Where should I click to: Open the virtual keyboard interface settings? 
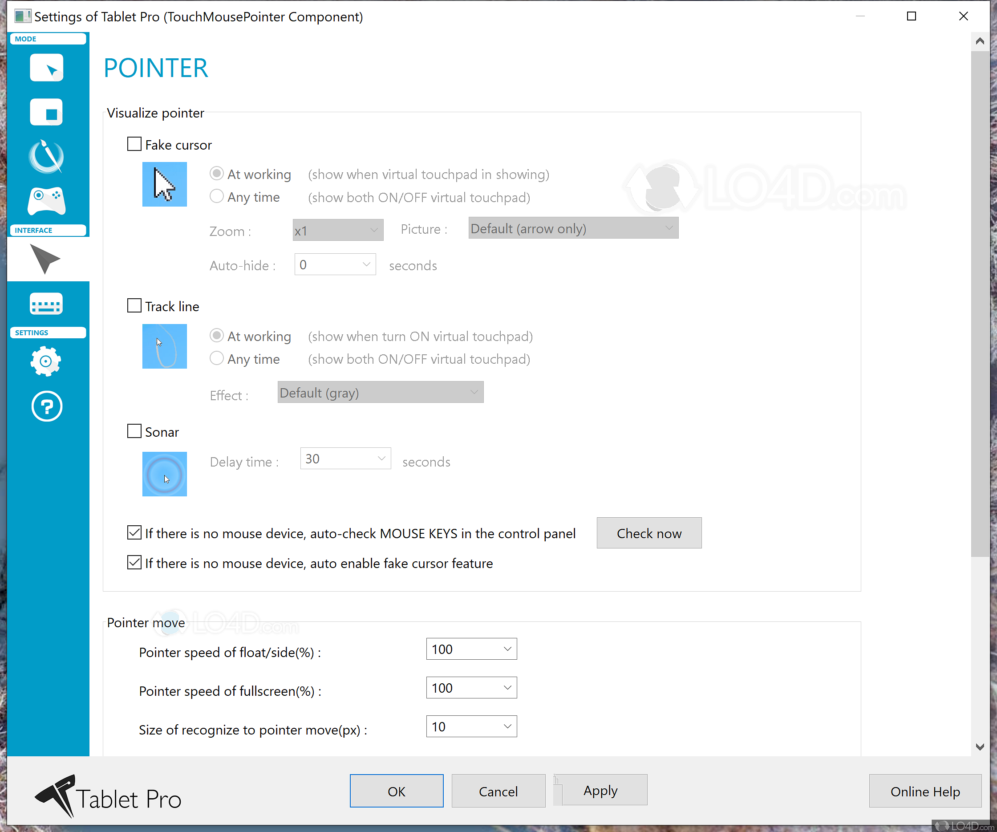pyautogui.click(x=46, y=304)
